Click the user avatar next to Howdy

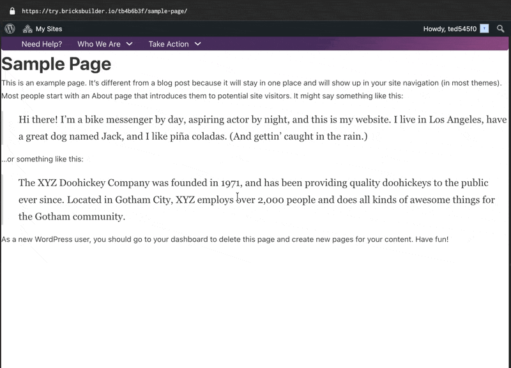coord(484,29)
